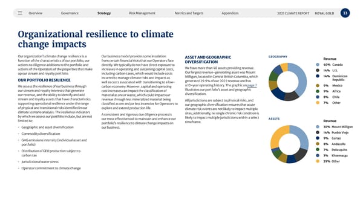Click the Dominican Republic legend dot
Image resolution: width=363 pixels, height=220 pixels.
click(x=318, y=76)
